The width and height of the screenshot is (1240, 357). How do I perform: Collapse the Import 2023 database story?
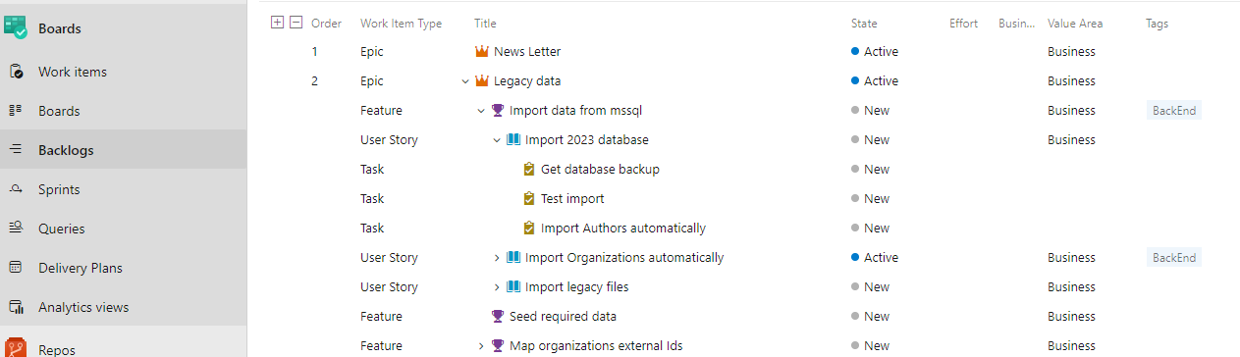click(x=497, y=140)
